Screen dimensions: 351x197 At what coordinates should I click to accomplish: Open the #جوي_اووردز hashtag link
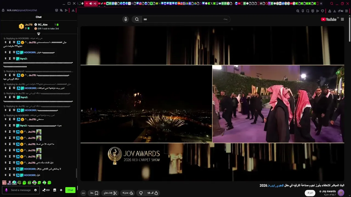pyautogui.click(x=276, y=186)
